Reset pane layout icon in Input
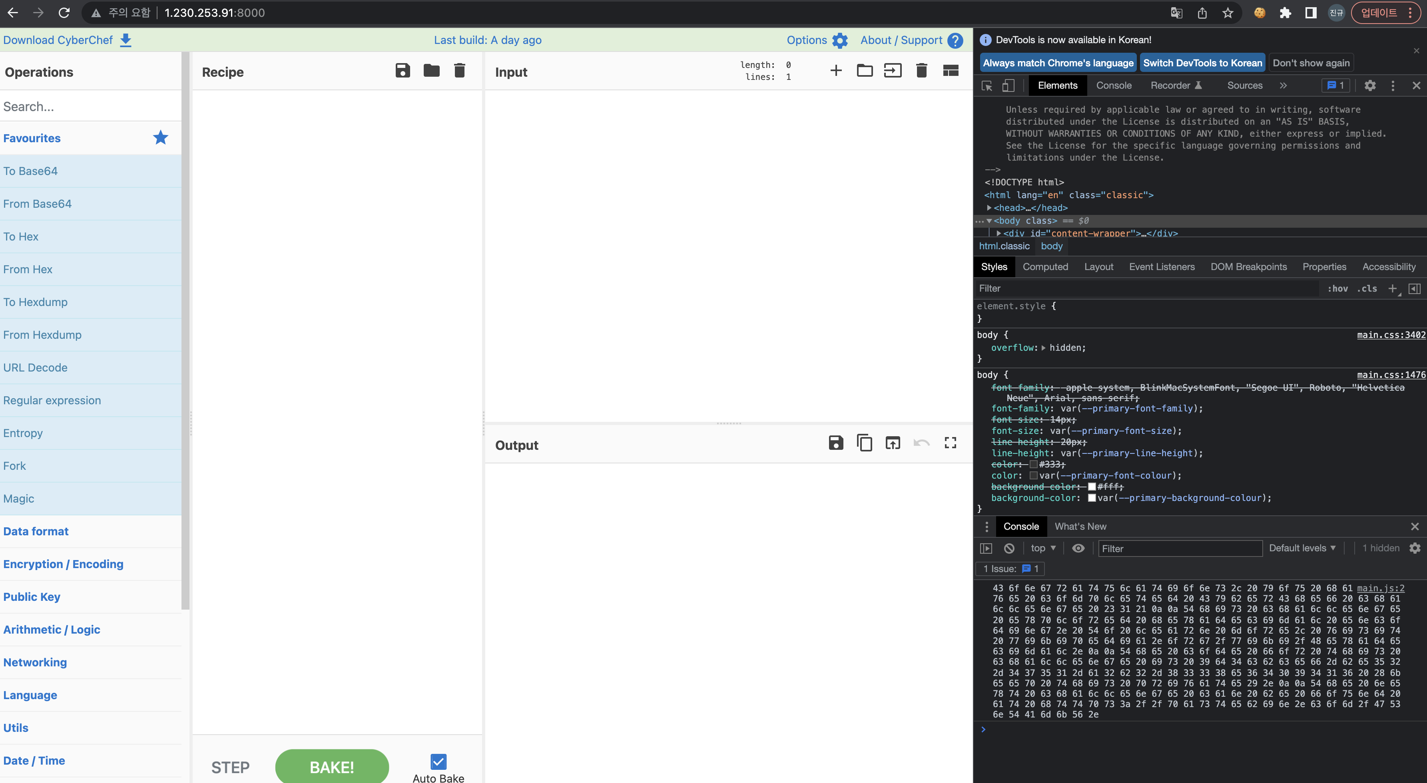The width and height of the screenshot is (1427, 783). pyautogui.click(x=951, y=70)
